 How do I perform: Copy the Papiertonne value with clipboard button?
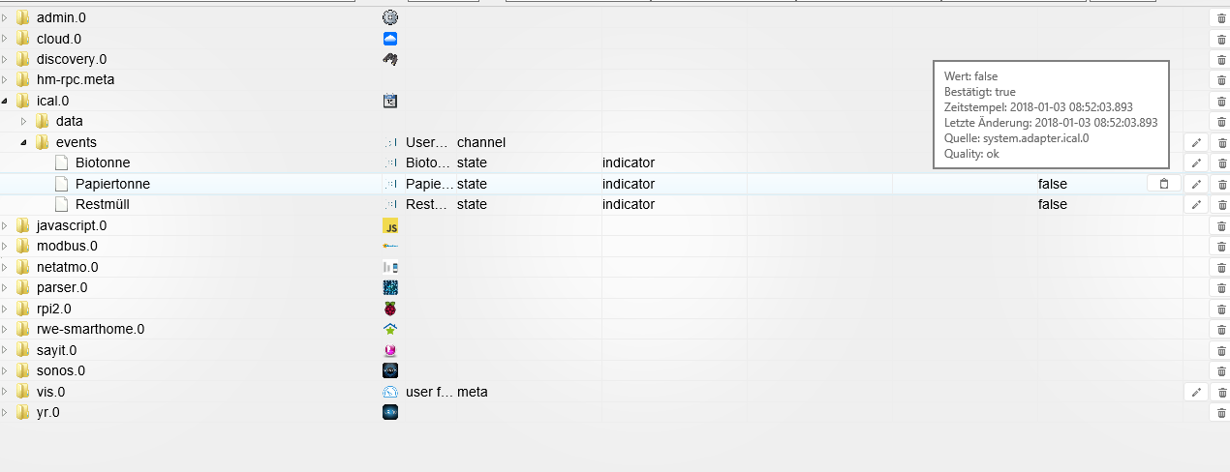(1164, 183)
